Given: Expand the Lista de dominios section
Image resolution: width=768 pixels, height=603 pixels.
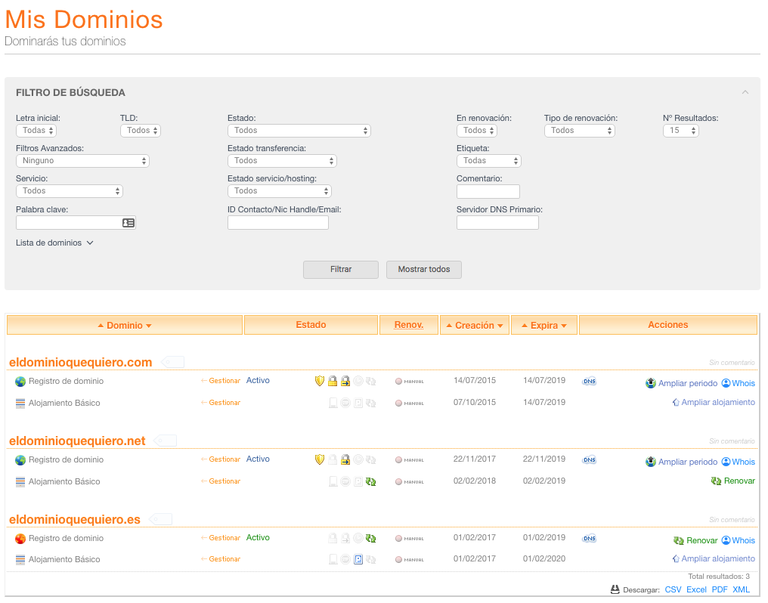Looking at the screenshot, I should tap(54, 243).
